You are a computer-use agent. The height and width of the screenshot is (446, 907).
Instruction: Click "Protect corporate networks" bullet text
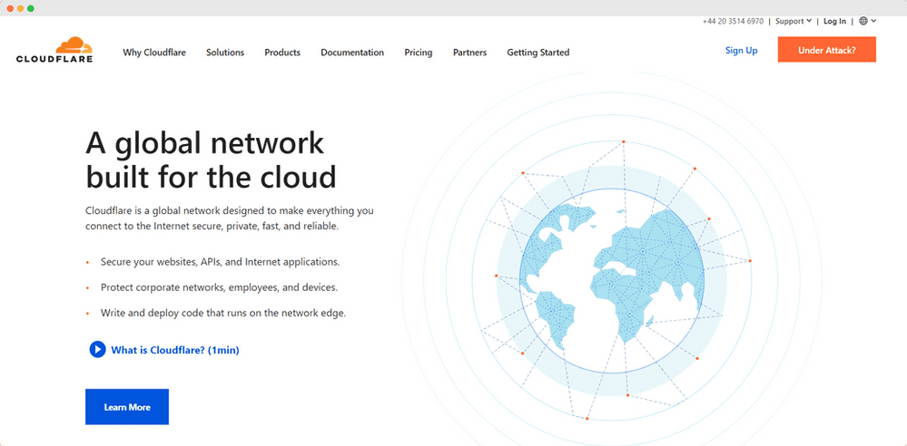219,287
